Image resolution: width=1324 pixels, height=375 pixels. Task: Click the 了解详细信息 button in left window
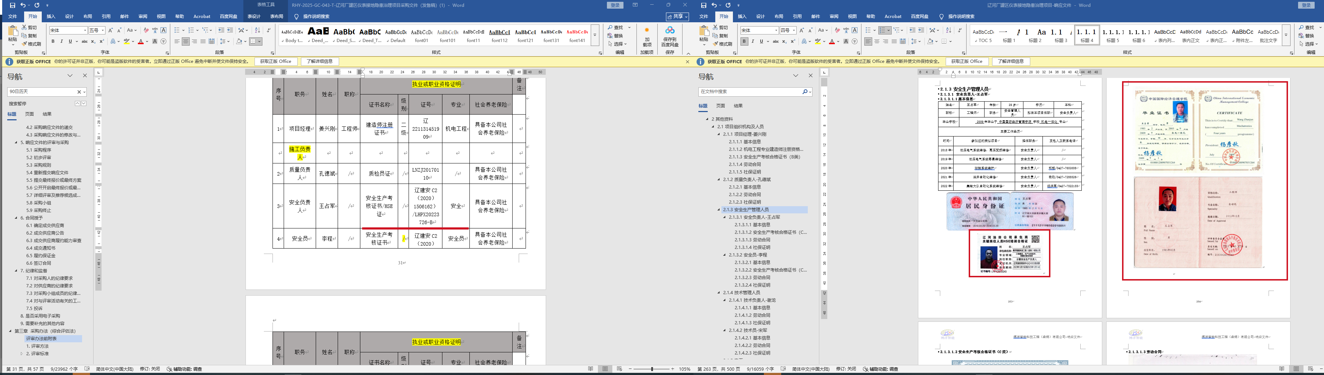point(319,61)
